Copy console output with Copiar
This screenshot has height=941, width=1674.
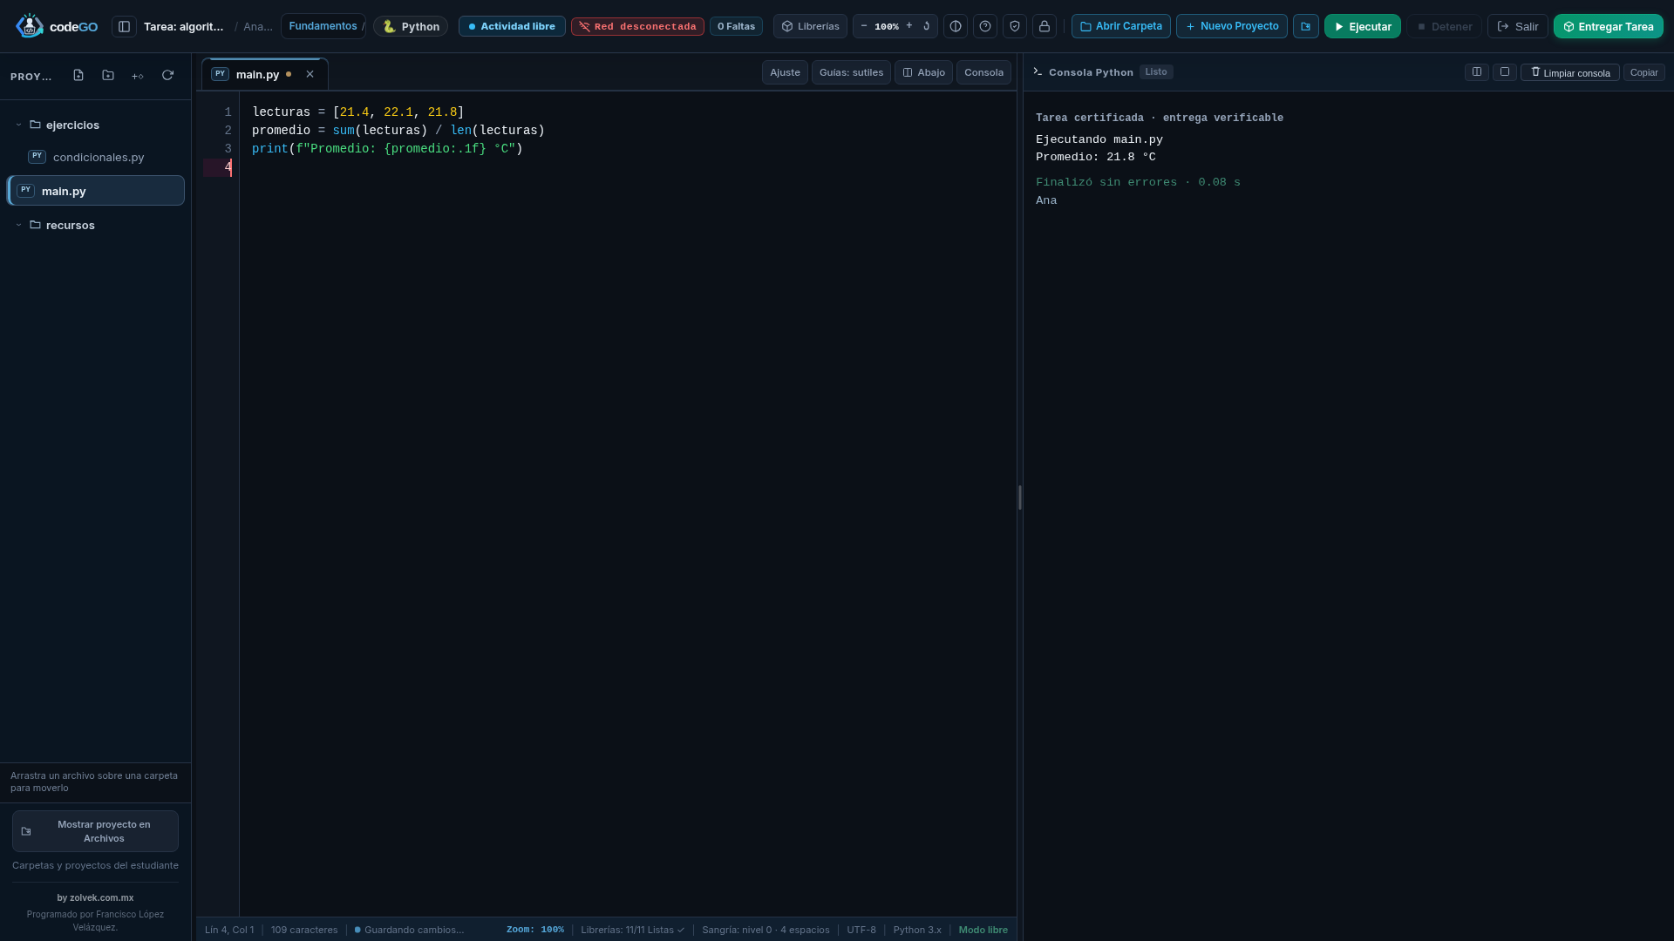(1644, 72)
